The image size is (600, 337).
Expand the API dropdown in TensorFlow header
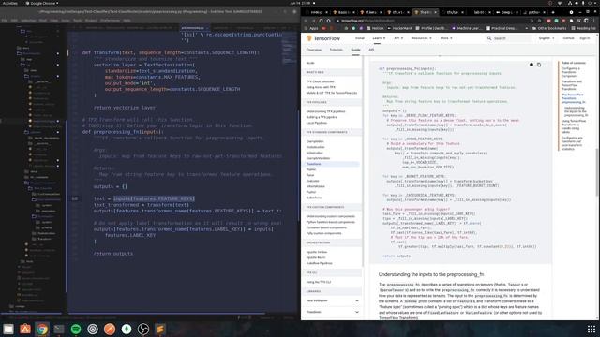tap(398, 38)
